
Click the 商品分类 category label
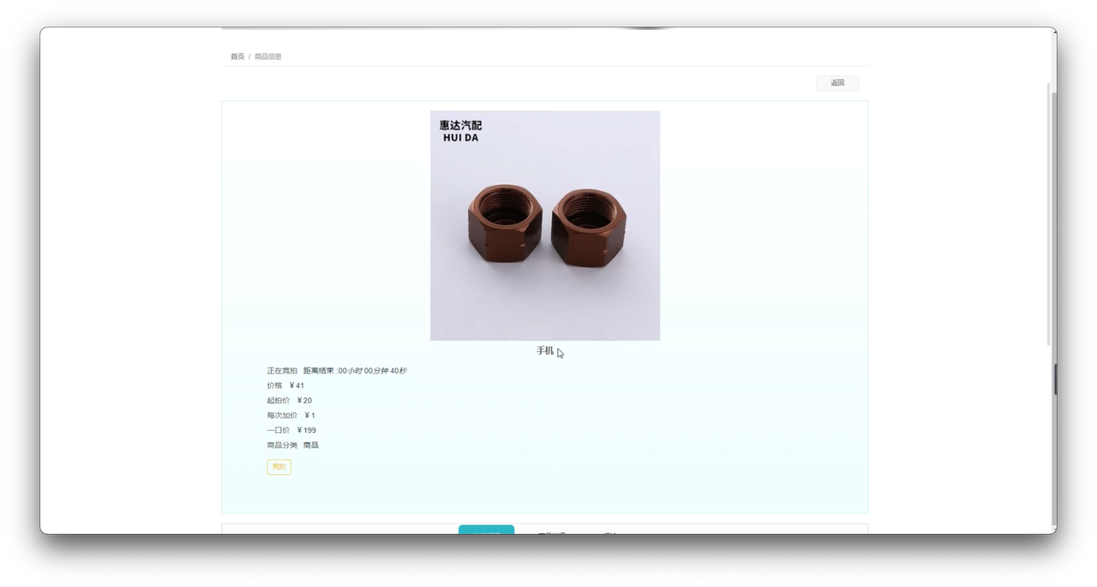tap(283, 445)
